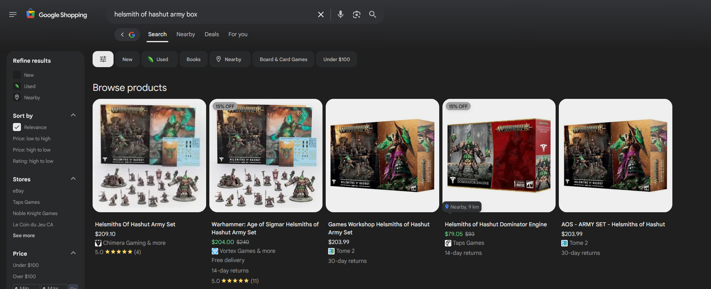This screenshot has width=711, height=289.
Task: Sort by Price: high to low
Action: [x=31, y=150]
